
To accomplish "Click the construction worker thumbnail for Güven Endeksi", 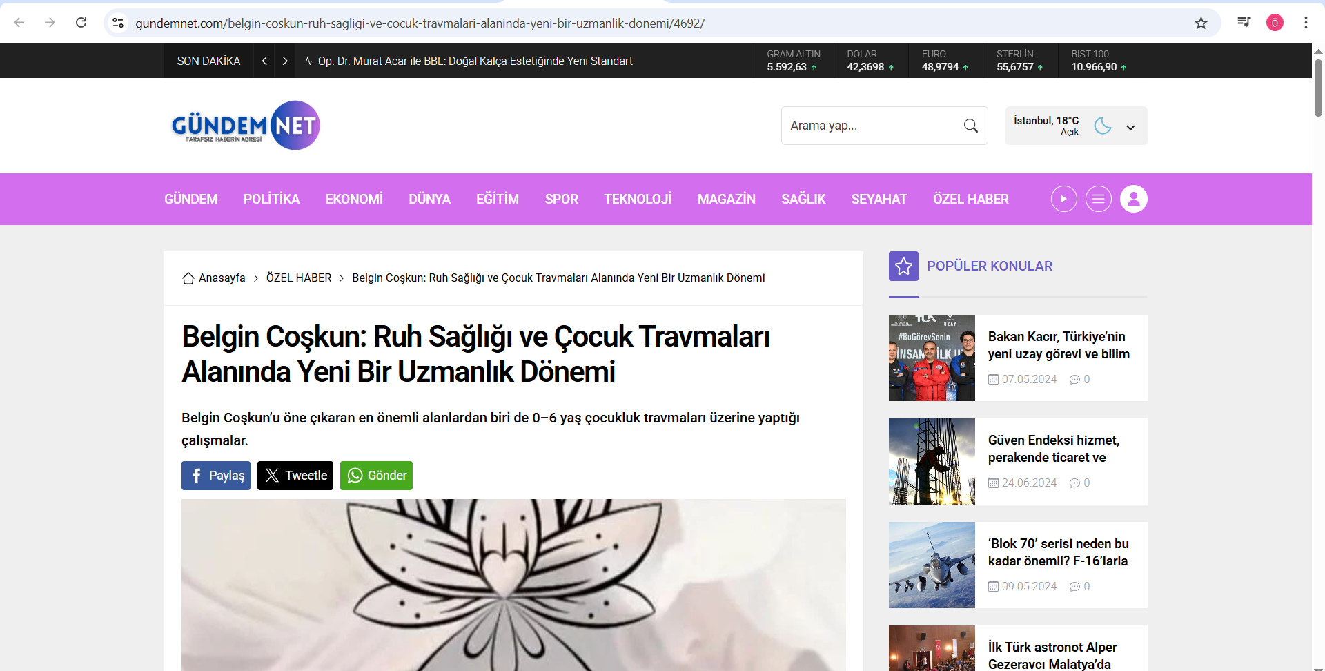I will coord(932,461).
